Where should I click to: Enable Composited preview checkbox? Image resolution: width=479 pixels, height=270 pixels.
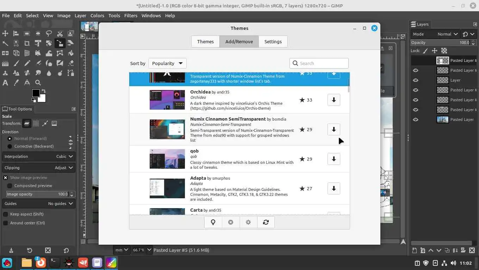[10, 186]
